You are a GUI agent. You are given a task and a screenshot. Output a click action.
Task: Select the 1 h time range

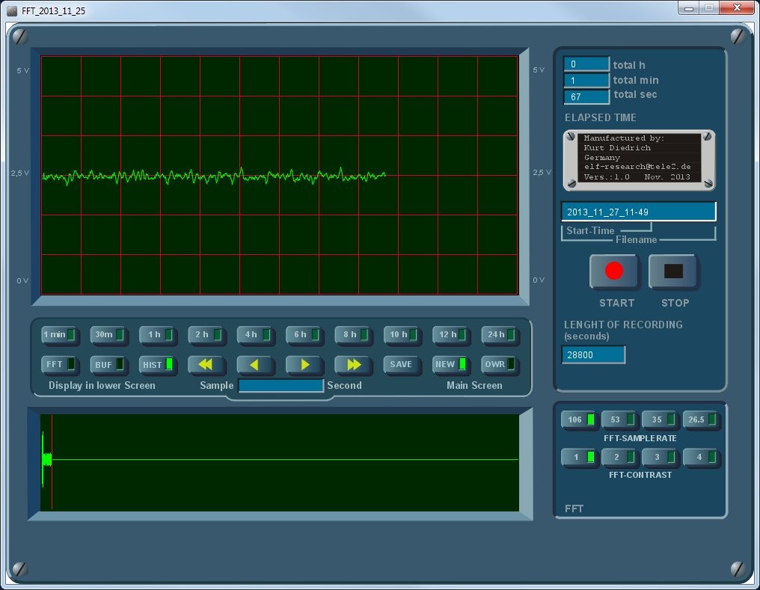coord(156,335)
